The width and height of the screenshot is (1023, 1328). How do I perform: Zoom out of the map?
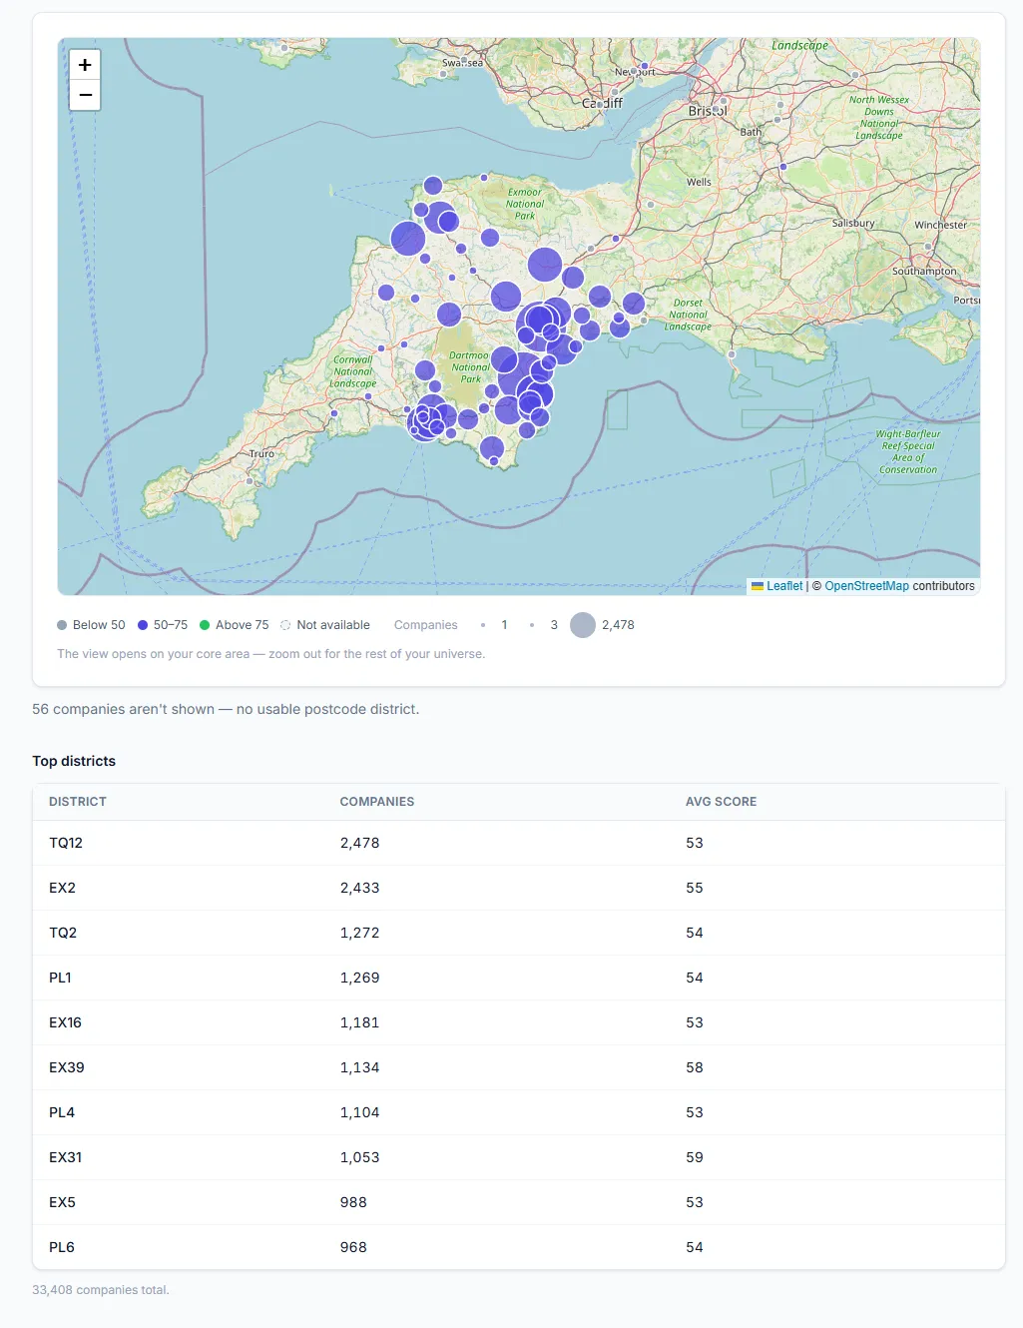[x=85, y=95]
